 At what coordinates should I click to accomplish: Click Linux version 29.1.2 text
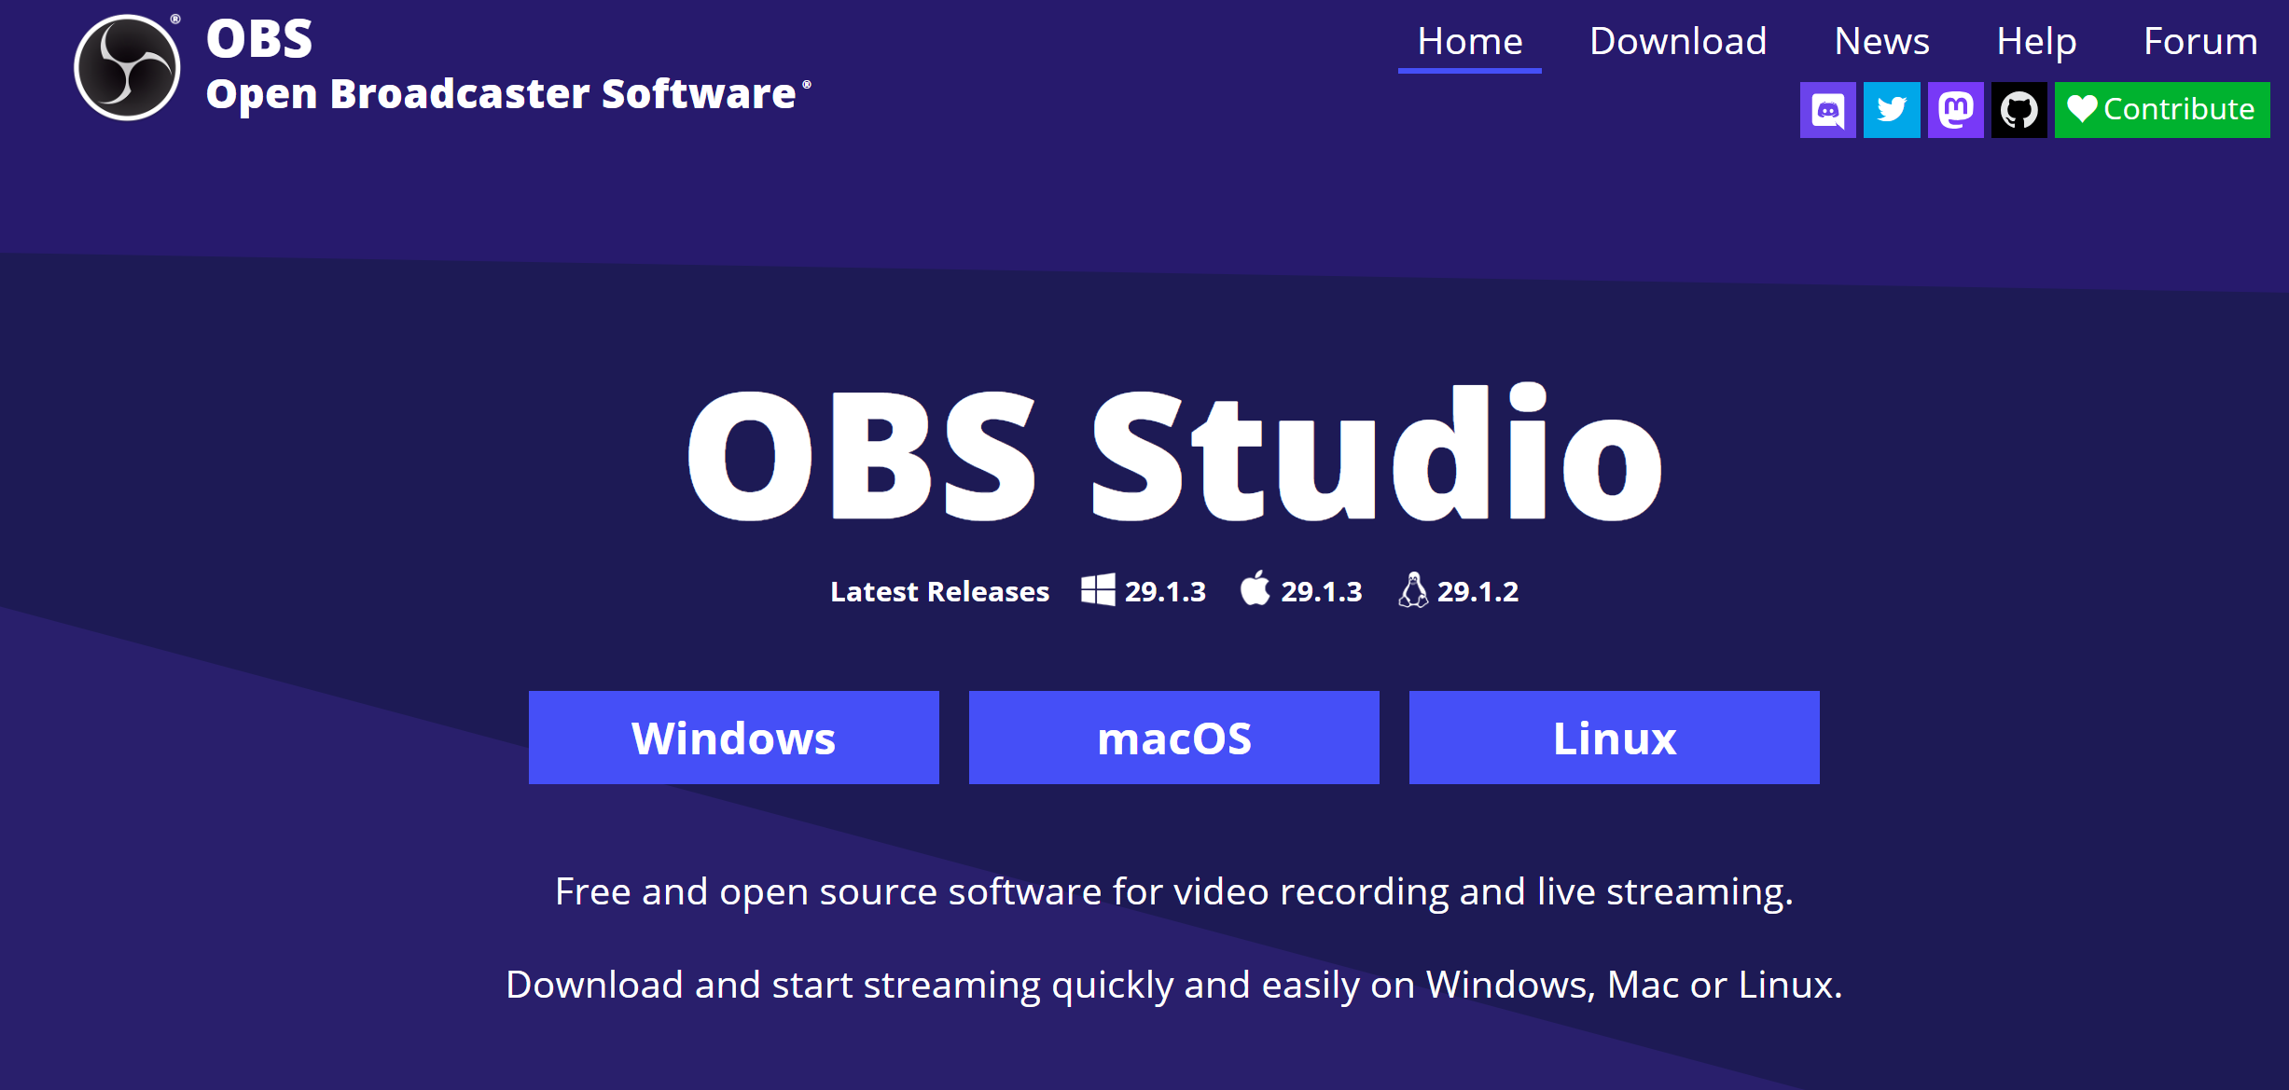(1477, 591)
